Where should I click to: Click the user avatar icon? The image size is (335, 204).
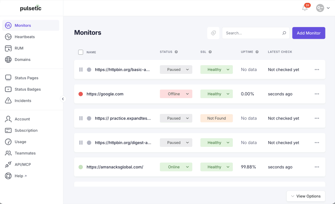tap(320, 8)
